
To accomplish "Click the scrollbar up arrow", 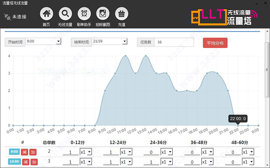I will (267, 31).
